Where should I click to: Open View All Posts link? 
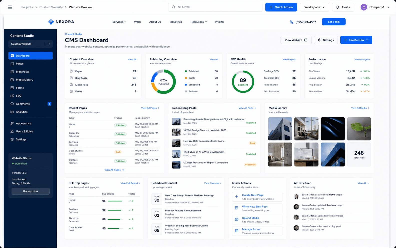click(247, 108)
